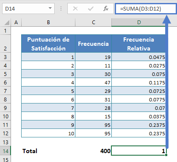The width and height of the screenshot is (177, 162).
Task: Click the relative frequency 0.0275 cell
Action: 138,65
